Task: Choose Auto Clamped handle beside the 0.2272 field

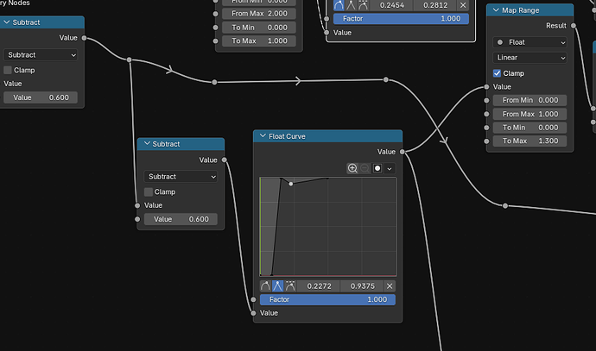Action: point(290,286)
